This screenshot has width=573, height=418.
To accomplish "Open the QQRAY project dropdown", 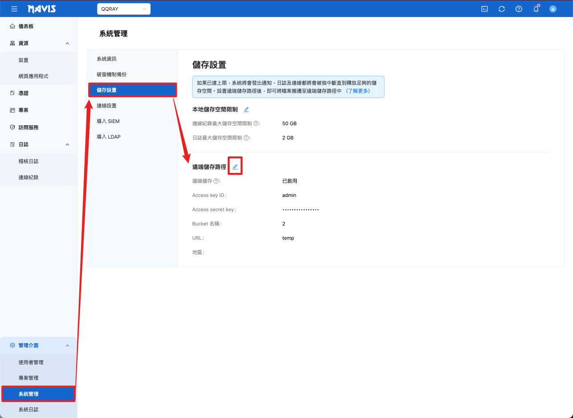I will [x=123, y=9].
